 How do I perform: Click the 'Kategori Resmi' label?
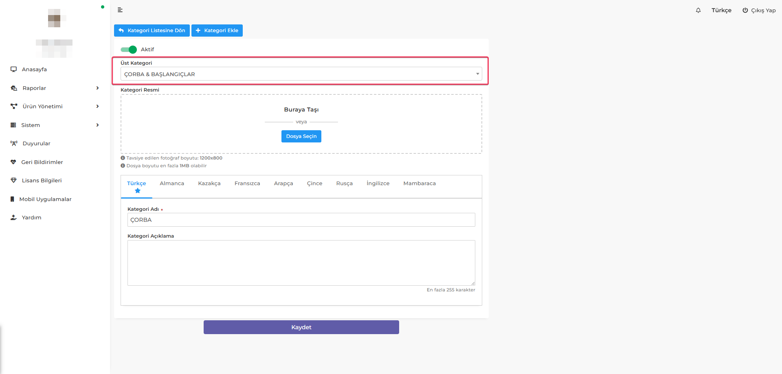[140, 90]
